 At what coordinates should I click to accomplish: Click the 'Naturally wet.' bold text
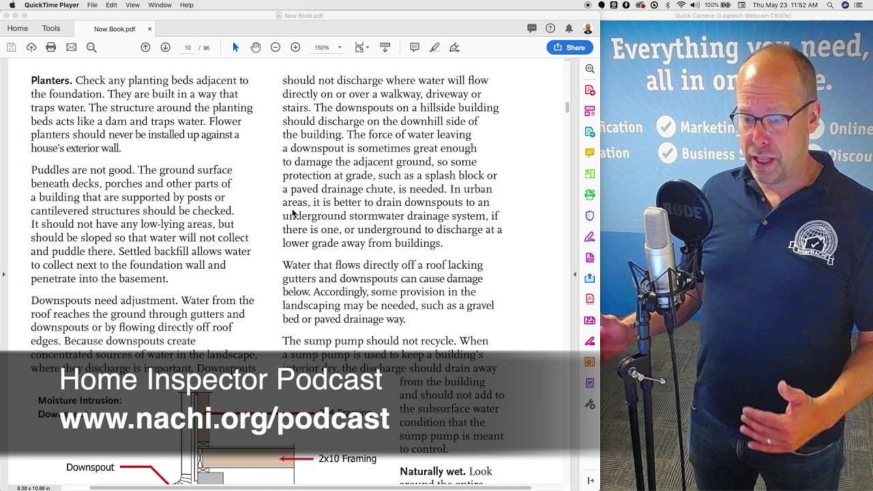[432, 471]
